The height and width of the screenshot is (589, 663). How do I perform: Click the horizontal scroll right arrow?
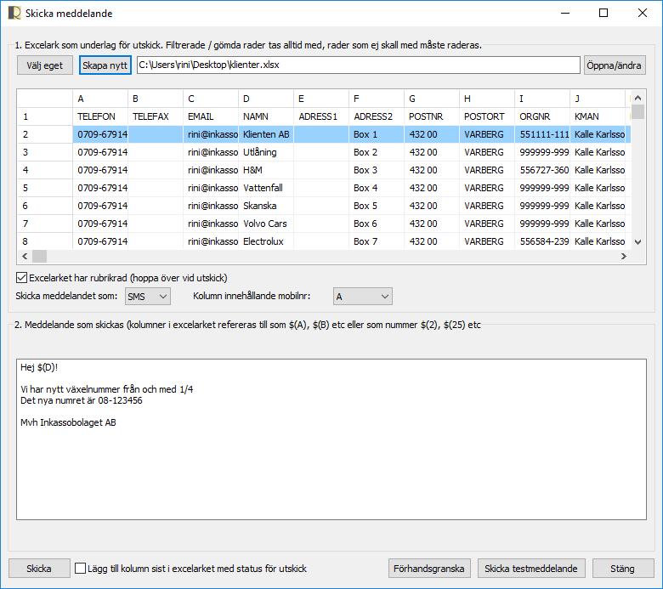click(x=624, y=256)
